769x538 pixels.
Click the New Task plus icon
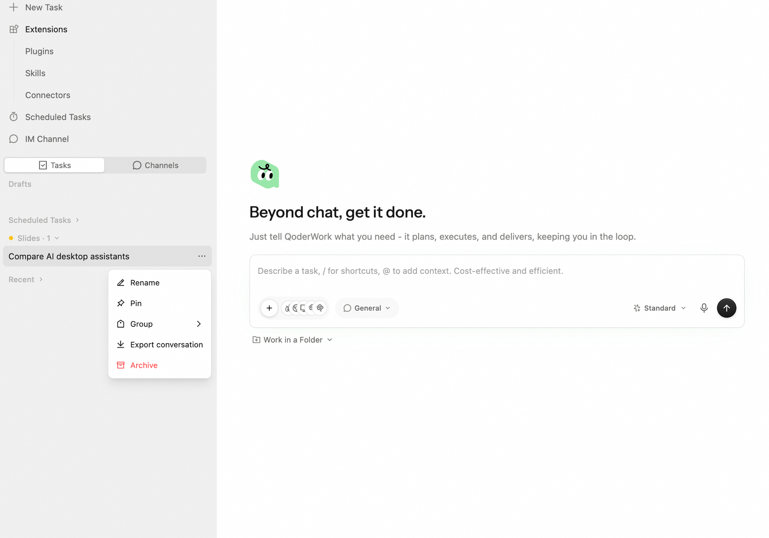pos(13,7)
